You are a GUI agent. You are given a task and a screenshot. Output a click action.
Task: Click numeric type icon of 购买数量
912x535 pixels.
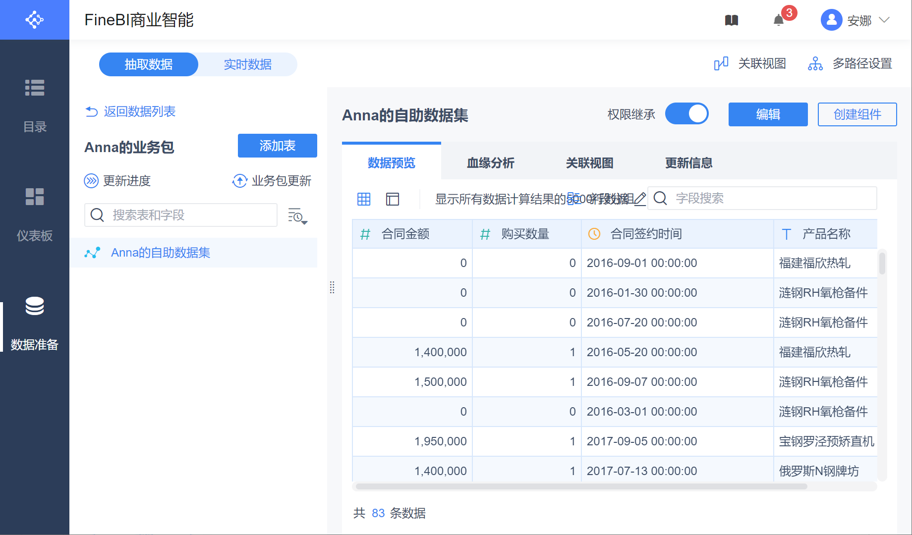click(485, 234)
